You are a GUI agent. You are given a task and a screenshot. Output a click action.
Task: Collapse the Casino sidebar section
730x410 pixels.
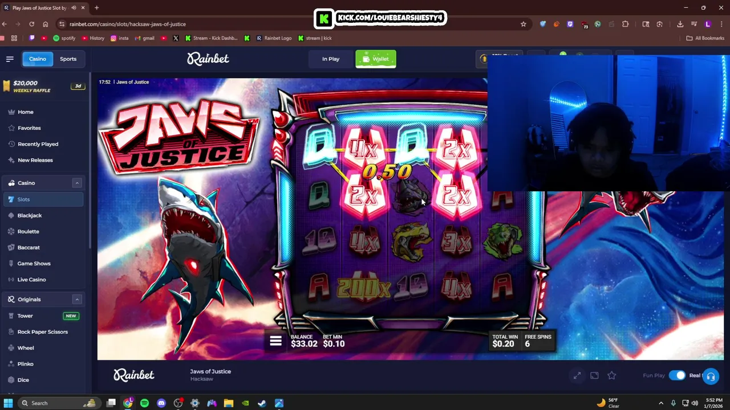tap(76, 183)
